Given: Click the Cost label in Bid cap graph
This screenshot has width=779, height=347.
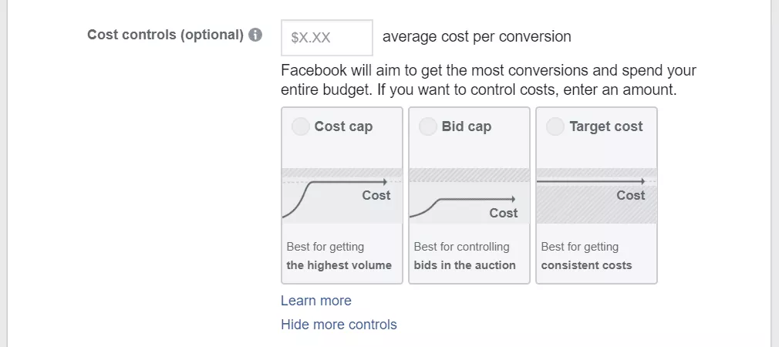Looking at the screenshot, I should click(503, 213).
